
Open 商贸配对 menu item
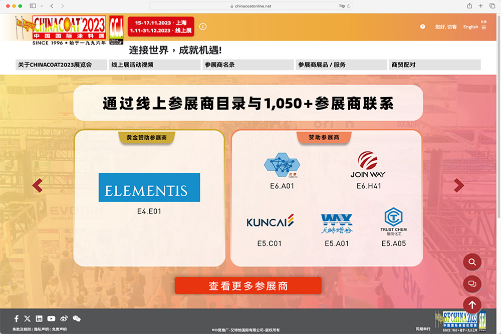click(435, 65)
